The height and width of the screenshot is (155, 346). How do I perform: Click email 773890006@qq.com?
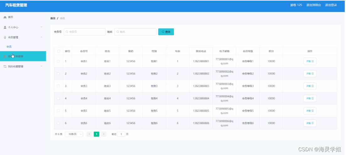tap(224, 123)
